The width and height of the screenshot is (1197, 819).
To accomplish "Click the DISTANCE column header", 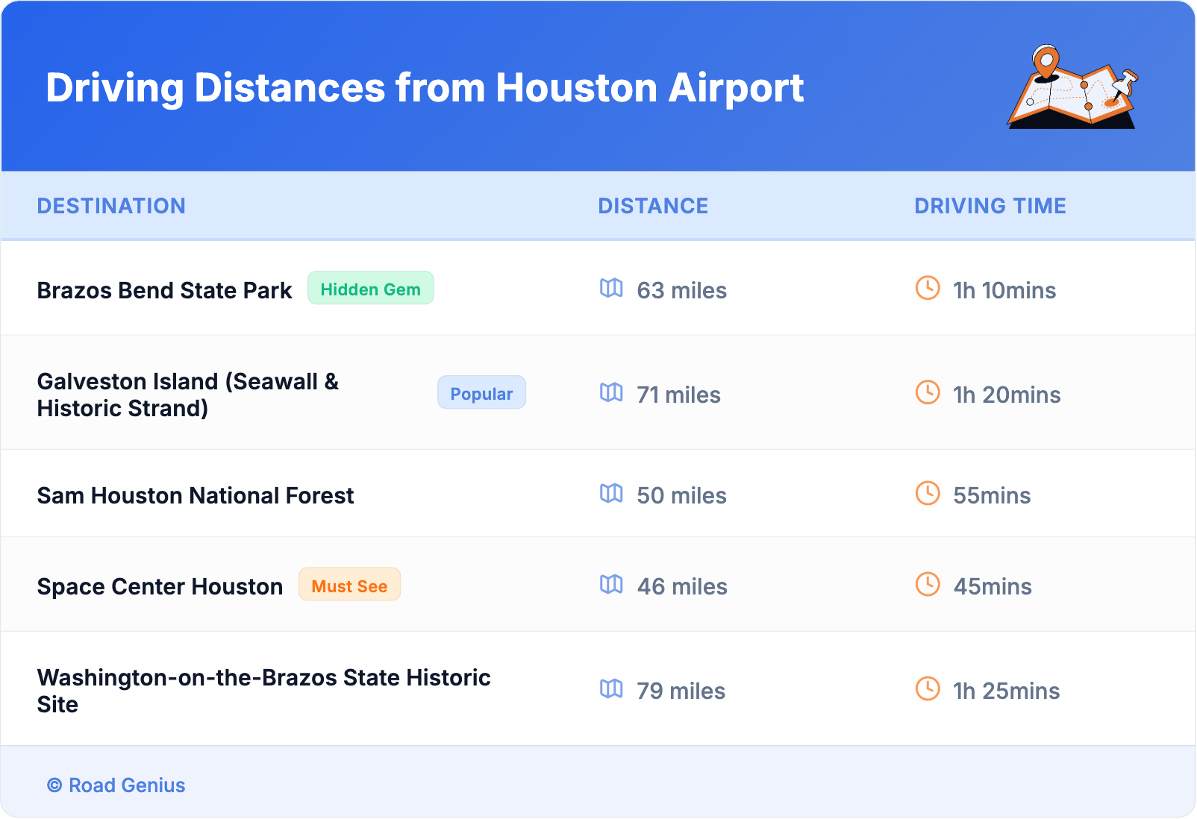I will point(653,206).
